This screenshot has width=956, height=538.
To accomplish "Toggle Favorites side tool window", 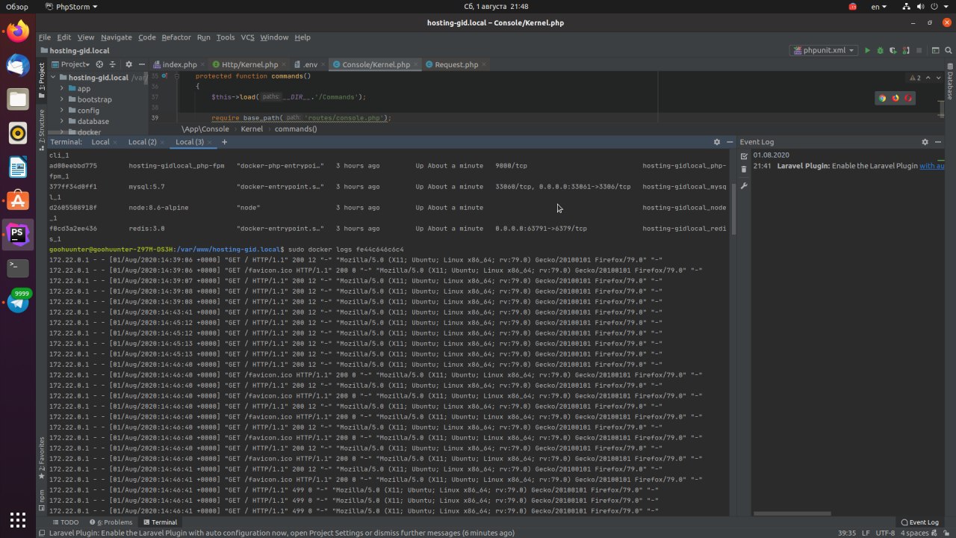I will (x=42, y=458).
